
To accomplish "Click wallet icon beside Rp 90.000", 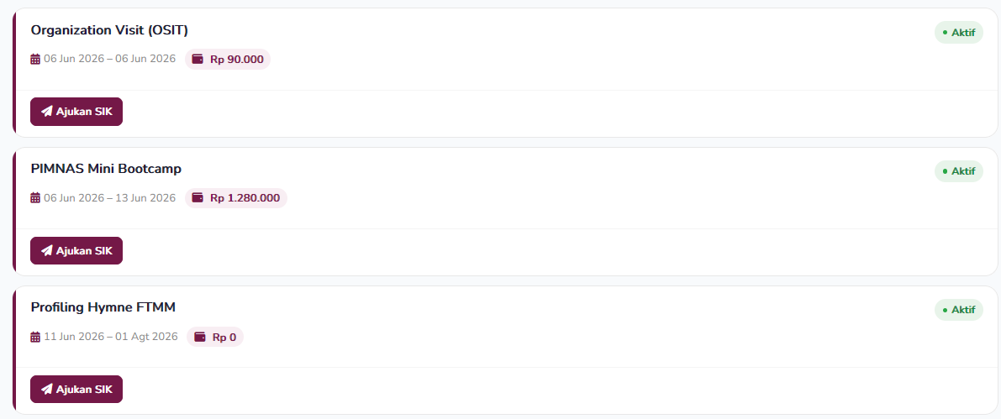I will [198, 59].
